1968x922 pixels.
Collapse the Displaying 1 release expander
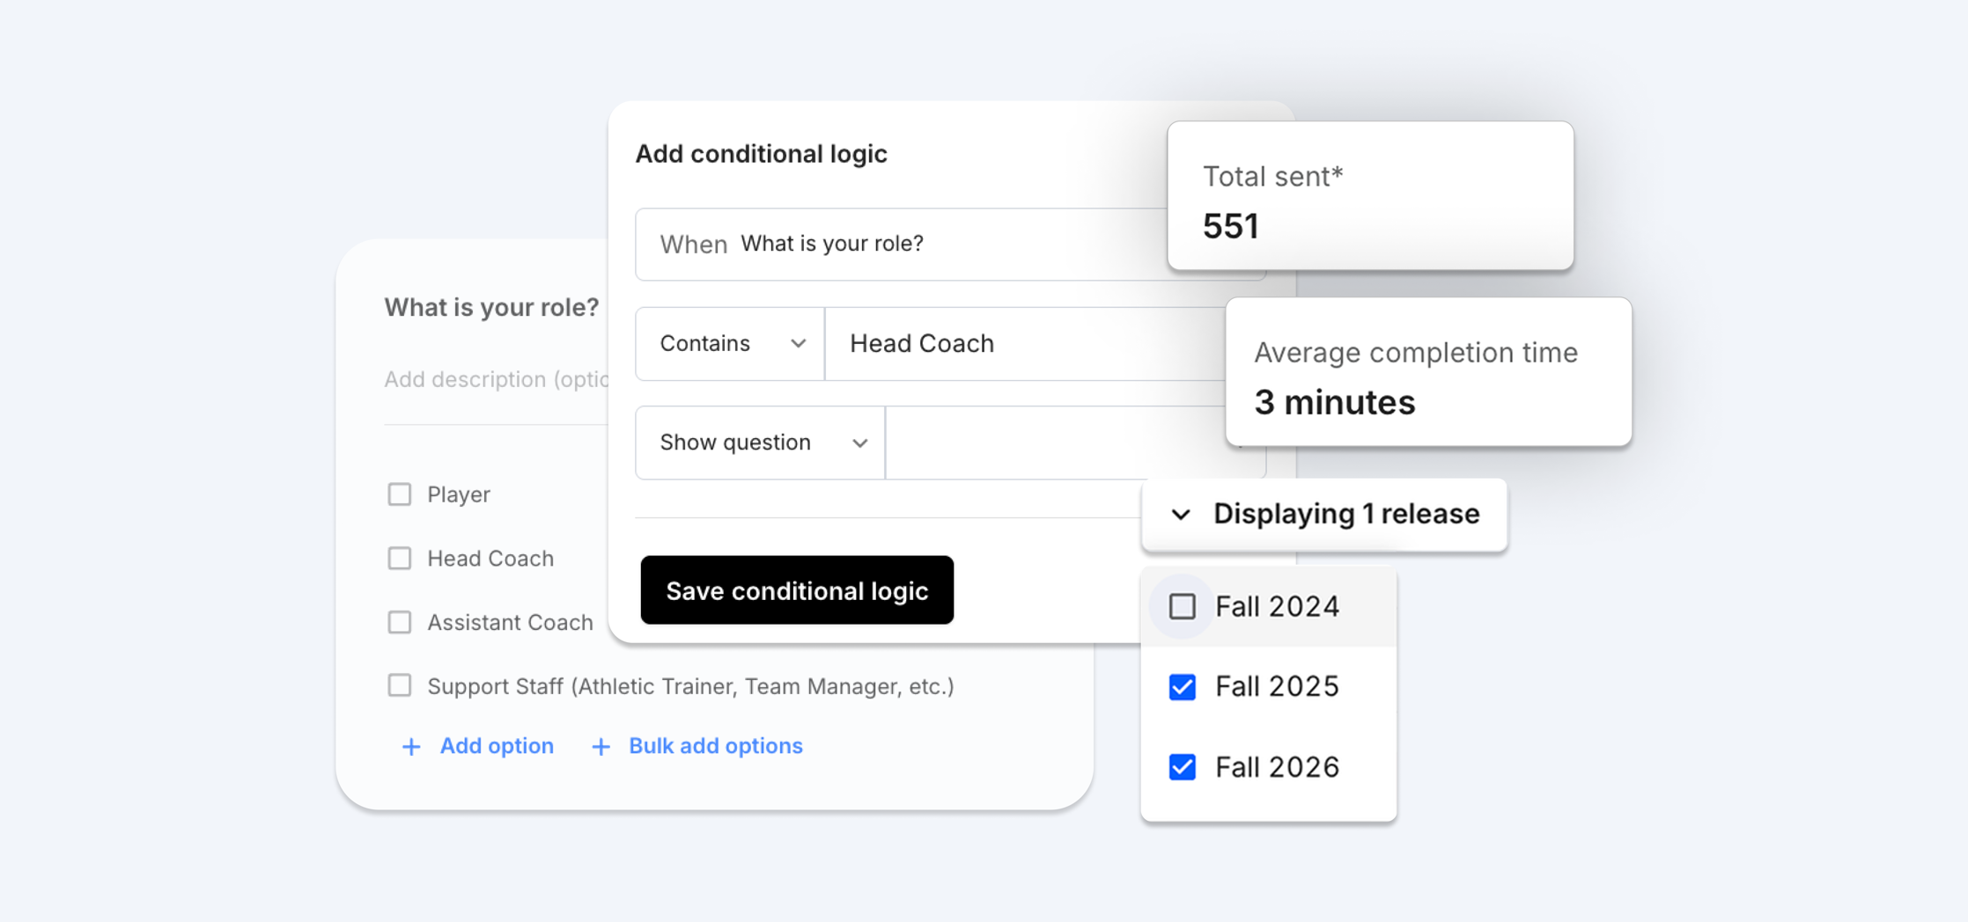pyautogui.click(x=1324, y=515)
